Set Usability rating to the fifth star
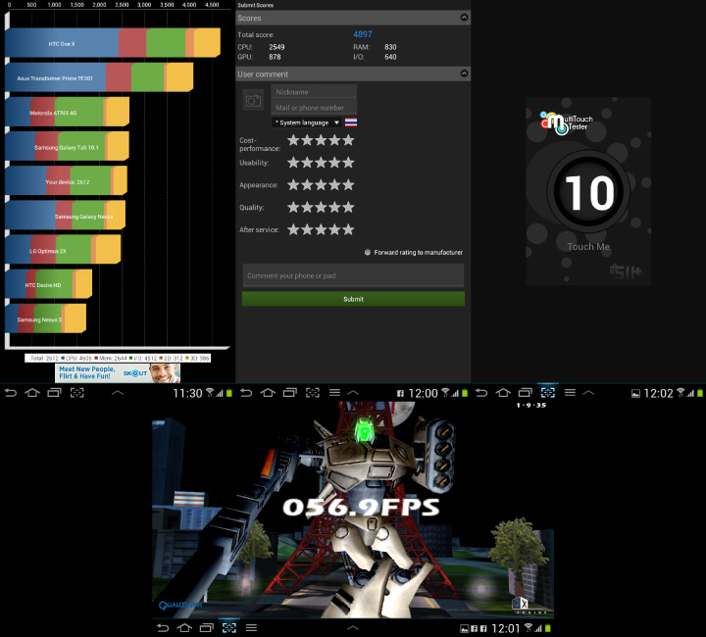Screen dimensions: 706x637 (348, 163)
